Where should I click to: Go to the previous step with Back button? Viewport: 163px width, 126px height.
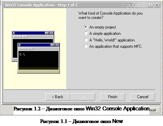(58, 97)
